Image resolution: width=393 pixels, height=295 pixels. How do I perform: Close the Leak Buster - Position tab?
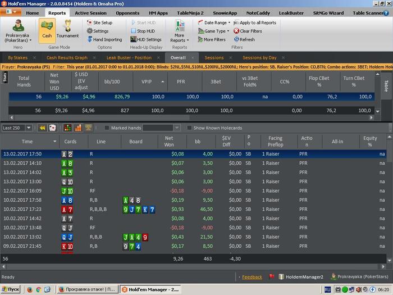coord(158,58)
